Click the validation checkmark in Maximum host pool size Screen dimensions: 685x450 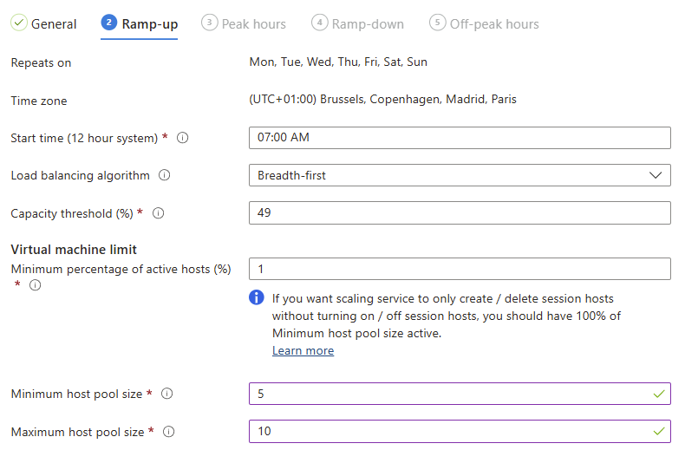point(659,431)
